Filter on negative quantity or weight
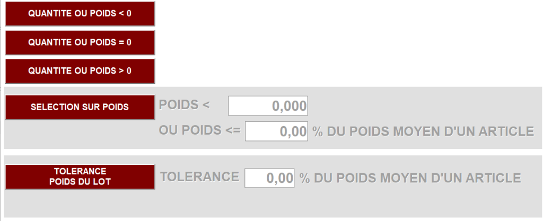 click(80, 14)
